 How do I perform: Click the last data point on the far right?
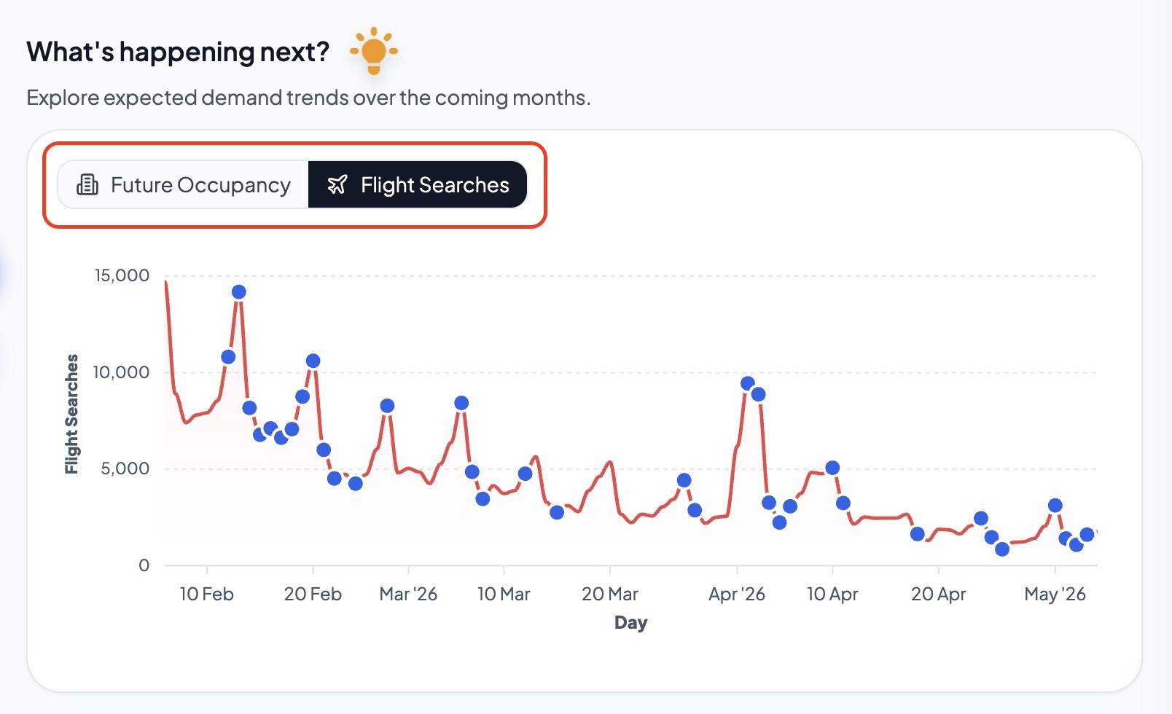pyautogui.click(x=1087, y=535)
